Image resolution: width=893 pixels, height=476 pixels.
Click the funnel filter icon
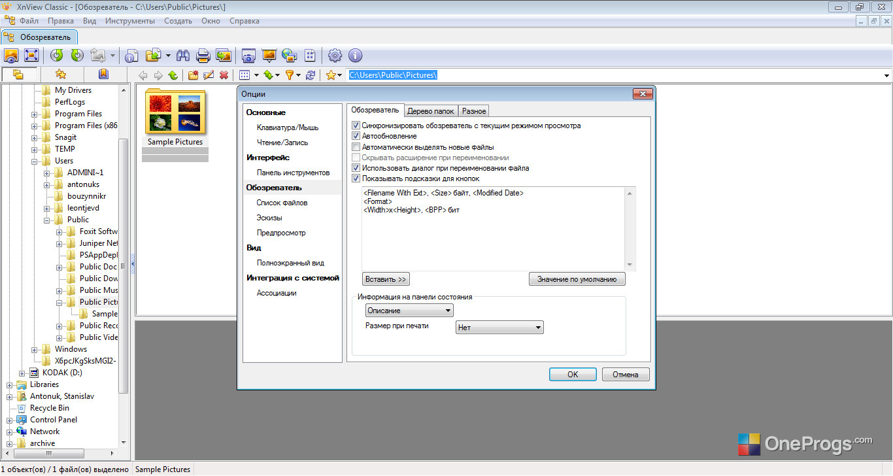pyautogui.click(x=290, y=75)
